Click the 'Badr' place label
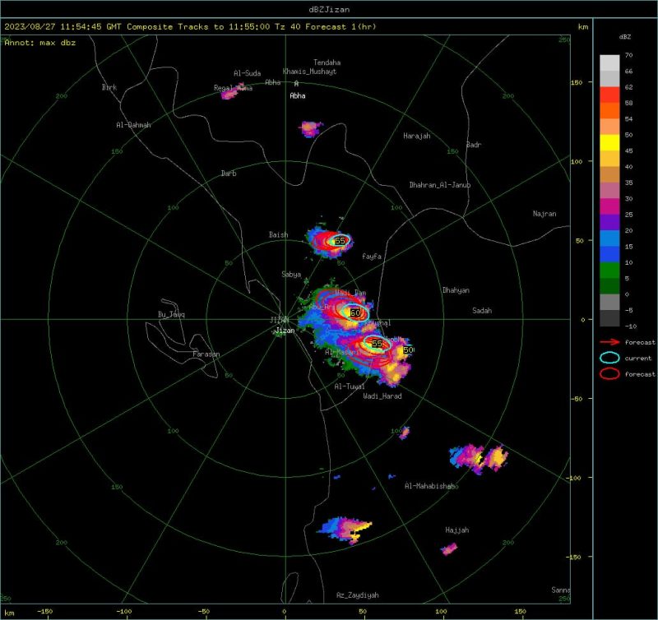 point(474,145)
